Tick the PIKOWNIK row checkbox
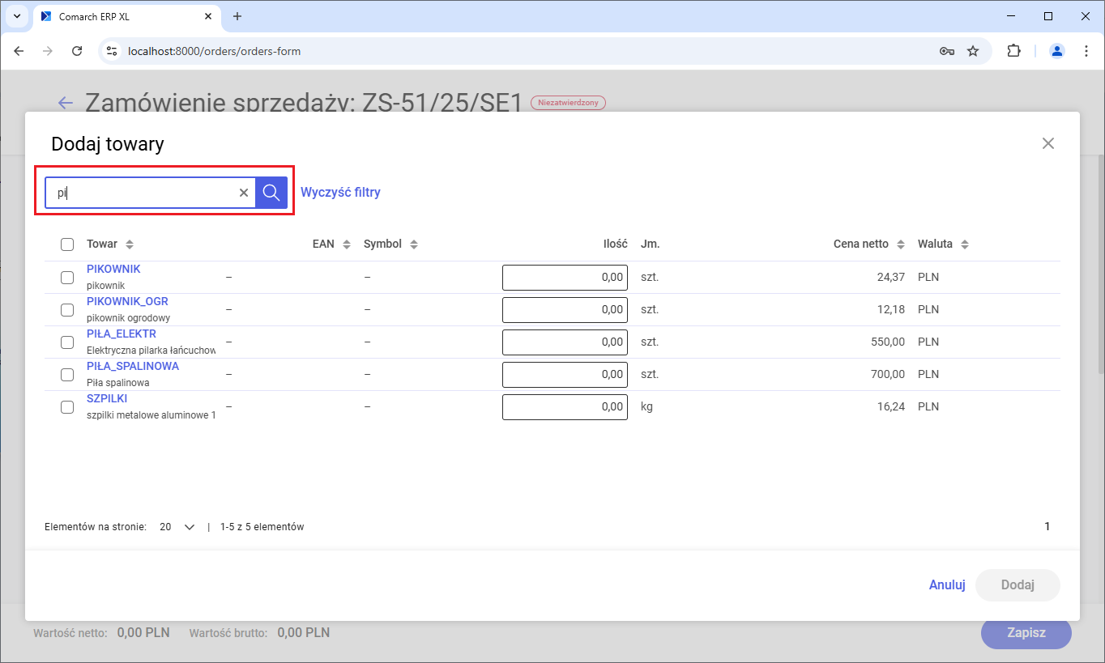 point(67,278)
